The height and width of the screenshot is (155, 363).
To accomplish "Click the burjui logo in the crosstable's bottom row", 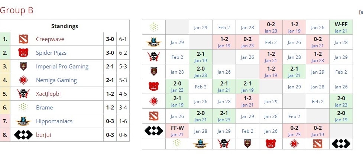I will (x=341, y=144).
